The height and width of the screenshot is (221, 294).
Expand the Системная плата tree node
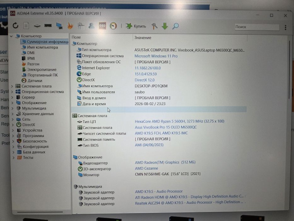pyautogui.click(x=12, y=86)
